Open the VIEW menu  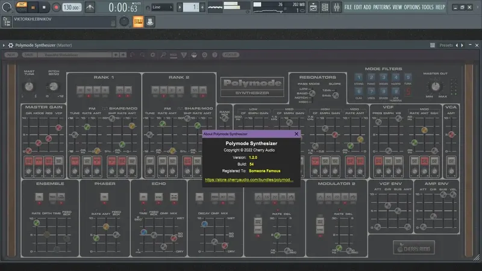[397, 7]
